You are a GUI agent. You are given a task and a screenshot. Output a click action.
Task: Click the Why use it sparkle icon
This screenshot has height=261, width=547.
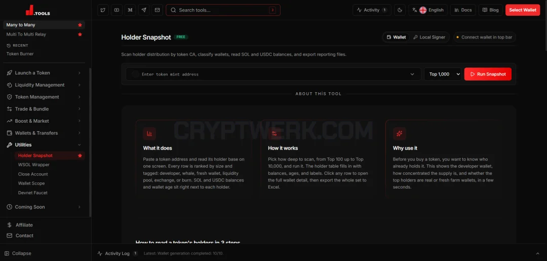400,133
